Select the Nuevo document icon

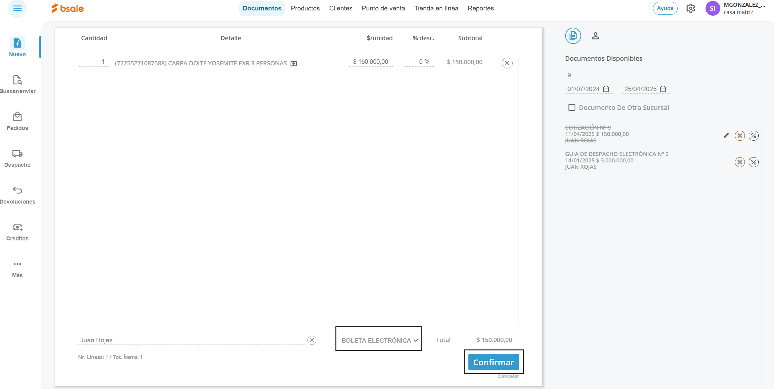[17, 43]
